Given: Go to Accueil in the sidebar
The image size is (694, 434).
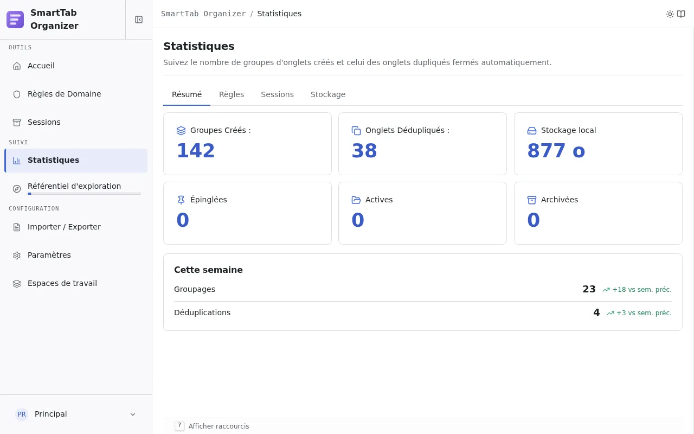Looking at the screenshot, I should pos(76,66).
